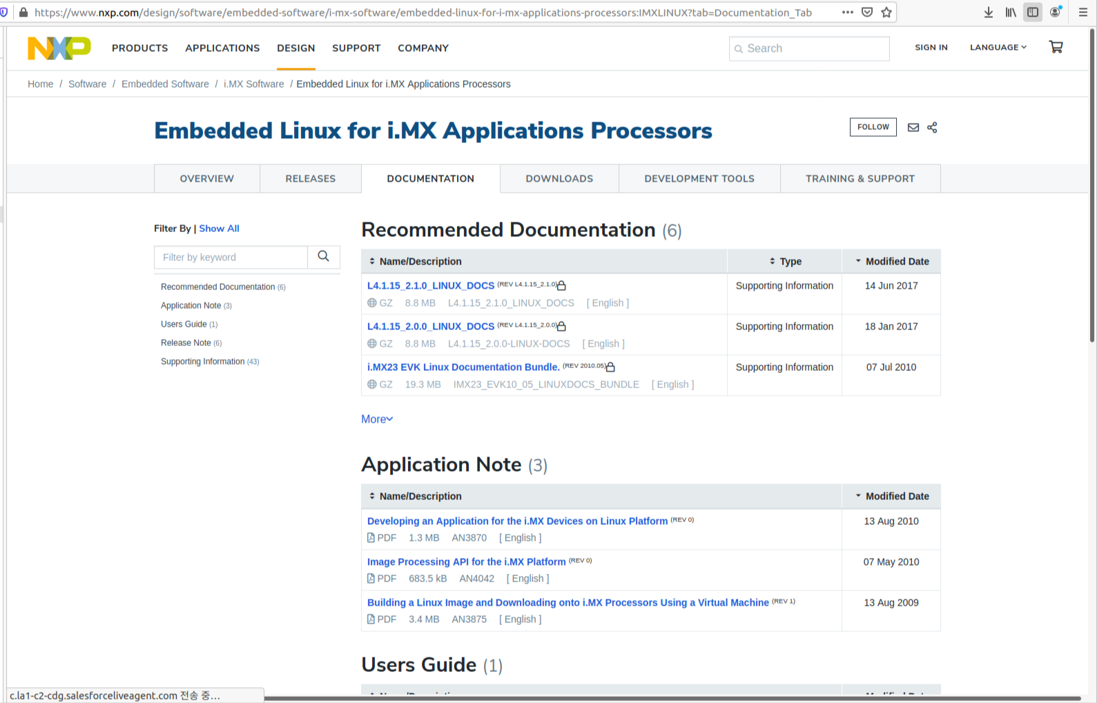Go to Home breadcrumb

pos(40,84)
